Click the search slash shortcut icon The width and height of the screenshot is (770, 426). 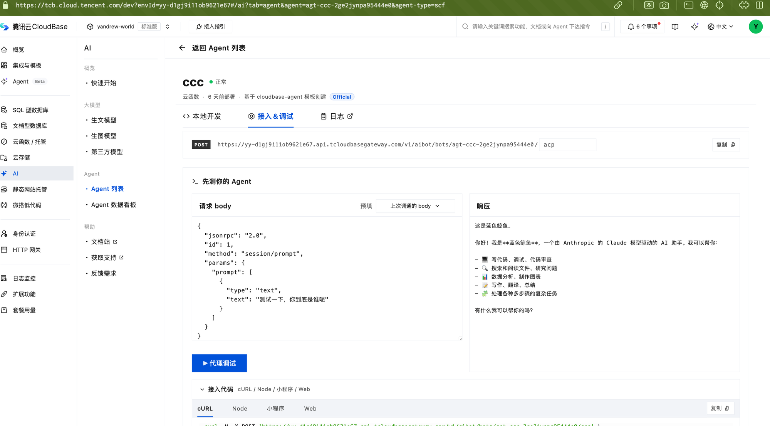605,27
